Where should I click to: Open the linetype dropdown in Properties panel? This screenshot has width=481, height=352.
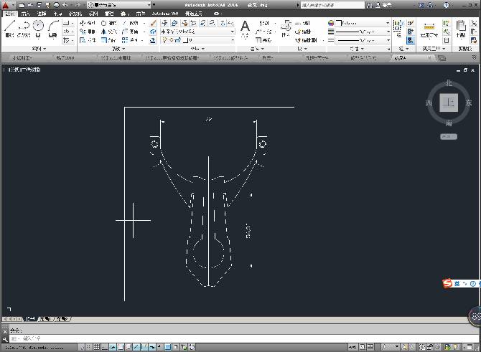363,40
